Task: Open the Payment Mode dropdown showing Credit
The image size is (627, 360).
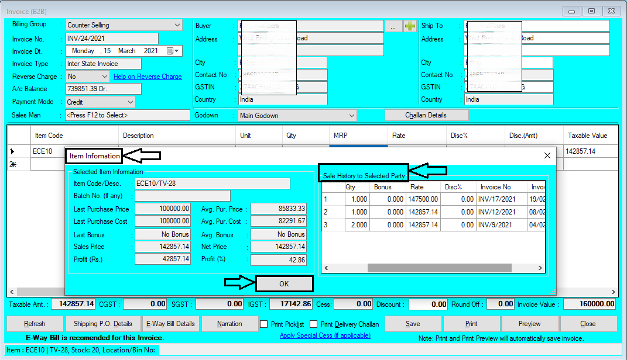Action: 130,101
